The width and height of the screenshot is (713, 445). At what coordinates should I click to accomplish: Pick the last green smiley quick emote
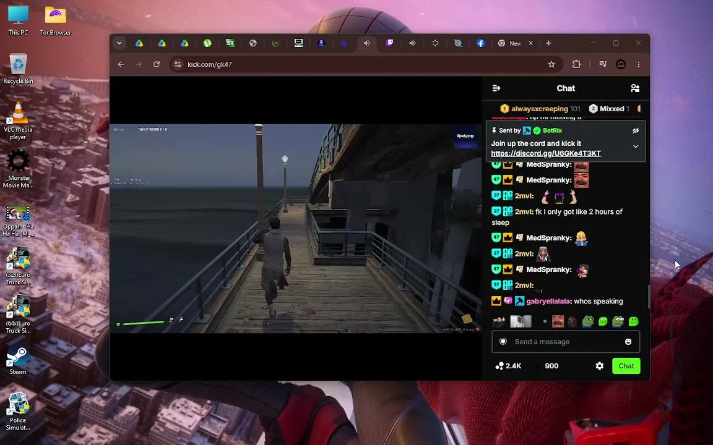click(x=633, y=321)
